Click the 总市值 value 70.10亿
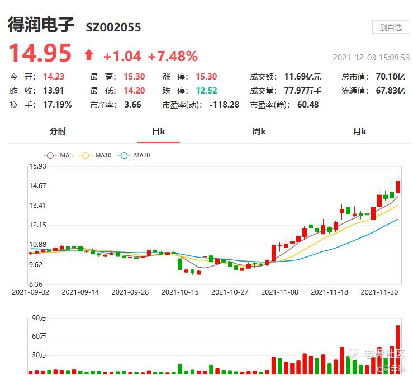Image resolution: width=413 pixels, height=378 pixels. pyautogui.click(x=390, y=77)
